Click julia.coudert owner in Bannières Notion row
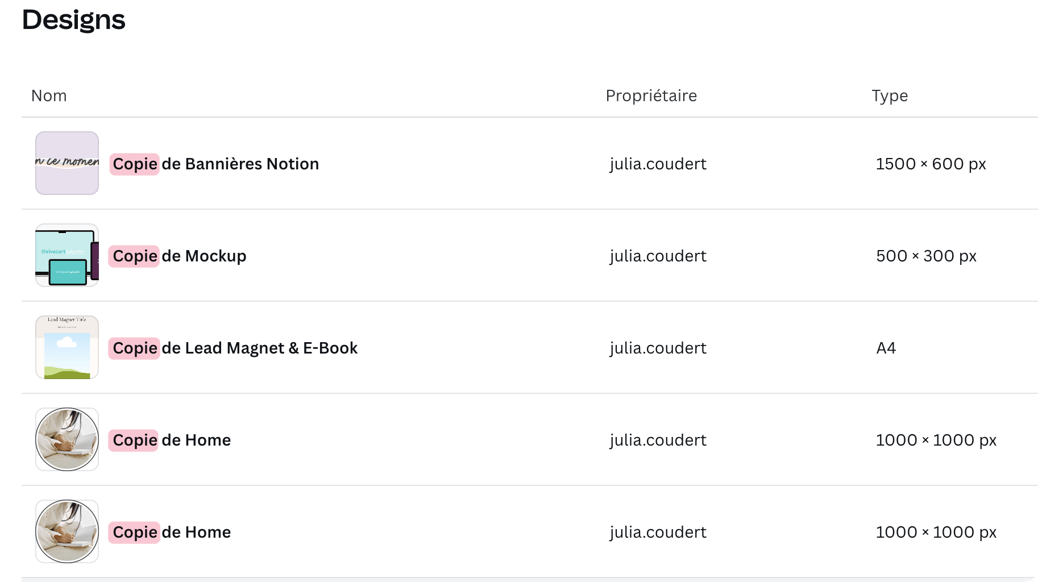This screenshot has height=582, width=1038. [658, 164]
